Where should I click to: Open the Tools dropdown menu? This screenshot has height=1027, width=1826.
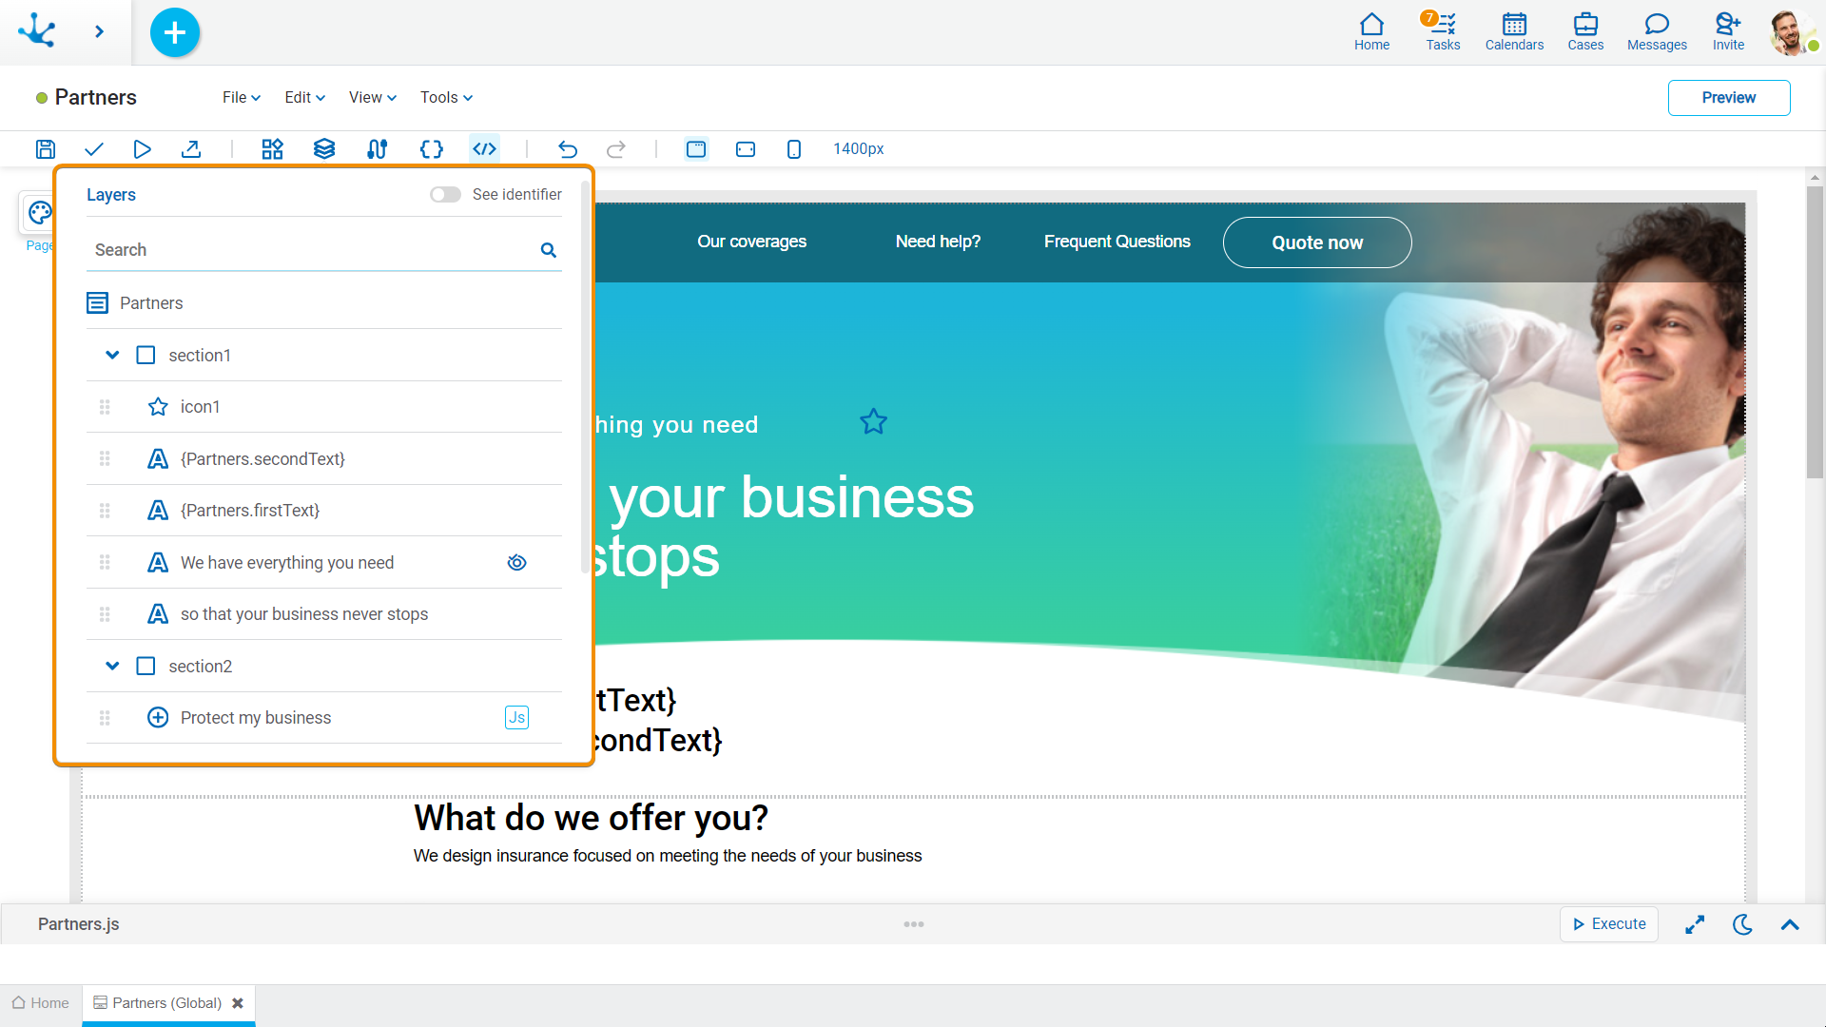pyautogui.click(x=446, y=98)
